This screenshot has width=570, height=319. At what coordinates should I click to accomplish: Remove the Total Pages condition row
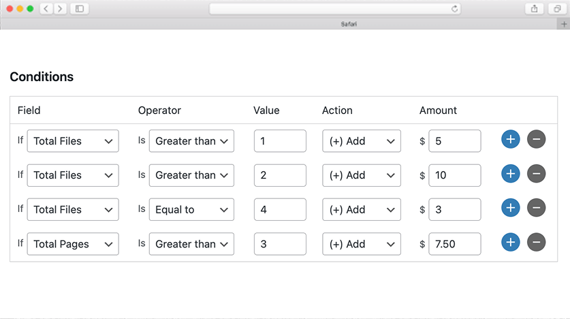(536, 242)
